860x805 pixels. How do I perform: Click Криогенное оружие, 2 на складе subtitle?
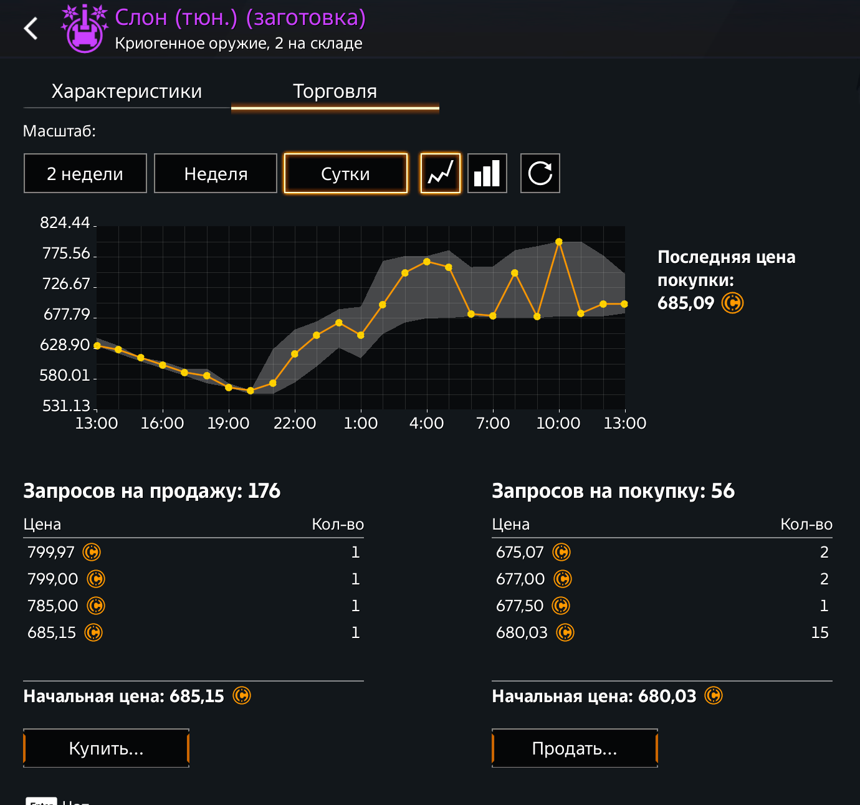point(239,44)
